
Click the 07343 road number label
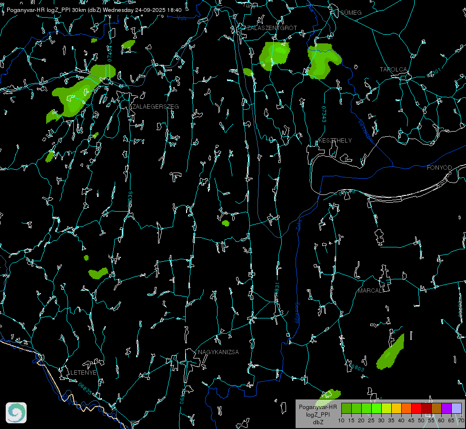[x=324, y=114]
